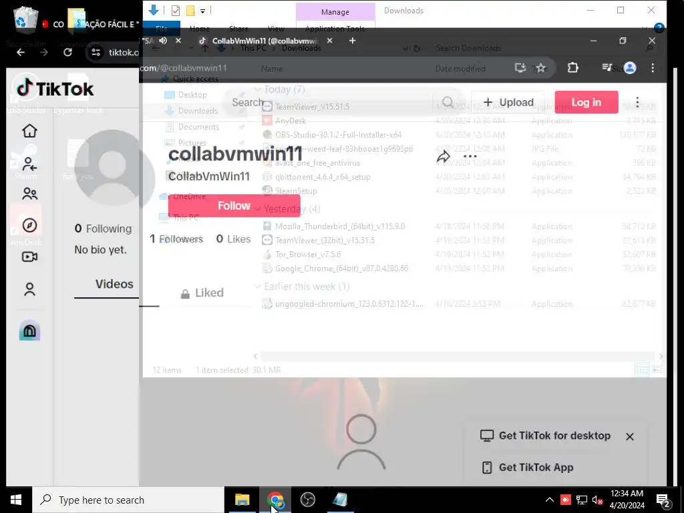The height and width of the screenshot is (513, 684).
Task: Open Chrome profile avatar
Action: [x=630, y=67]
